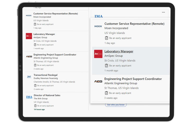The height and width of the screenshot is (125, 186).
Task: Click 'Atlantic Engineering Group' in zoomed overlay
Action: click(121, 83)
